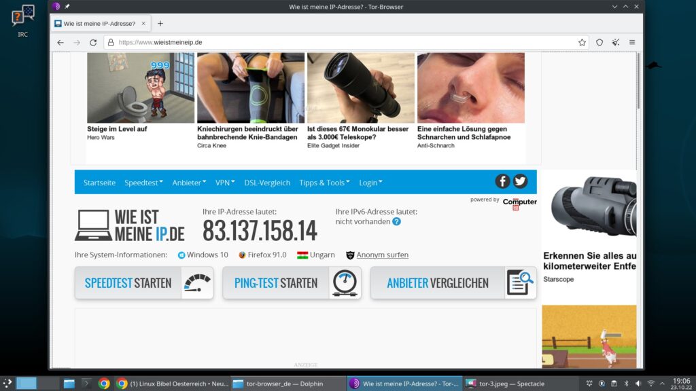Open the Twitter icon in the site header
This screenshot has width=696, height=391.
click(x=520, y=181)
